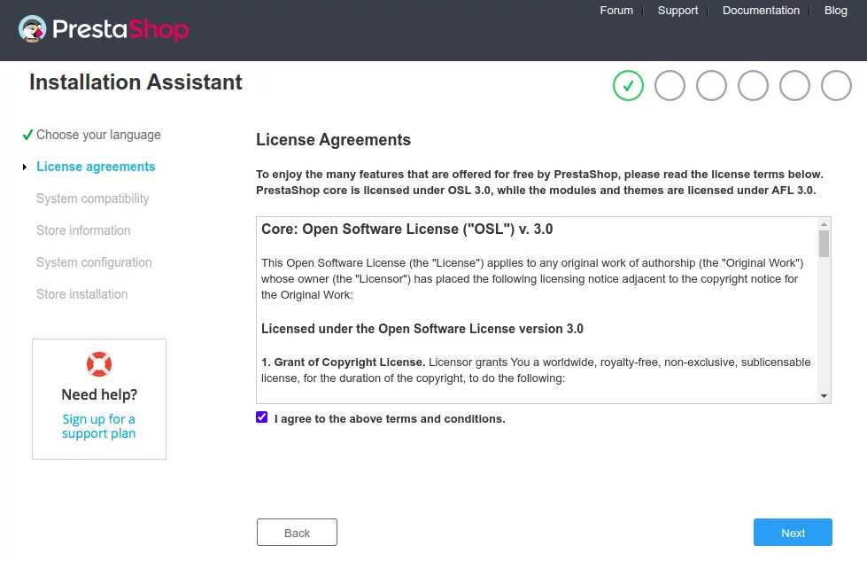Click the green checkmark beside Choose your language
This screenshot has width=867, height=561.
pos(27,135)
